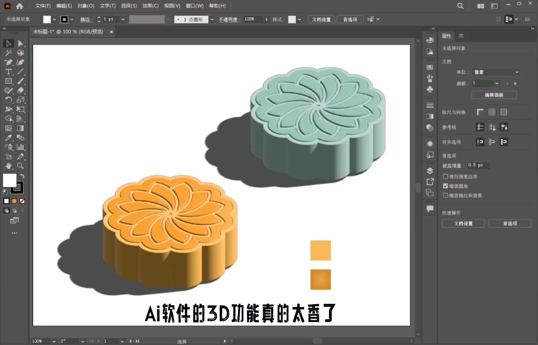This screenshot has height=345, width=538.
Task: Toggle smart guides button
Action: (504, 127)
